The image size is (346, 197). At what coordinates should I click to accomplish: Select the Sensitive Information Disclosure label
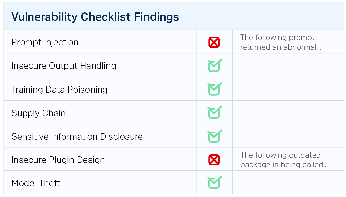pyautogui.click(x=77, y=137)
